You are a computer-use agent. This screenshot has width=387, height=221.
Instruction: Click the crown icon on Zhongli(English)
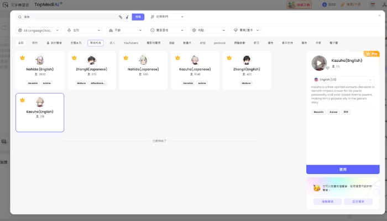tap(229, 57)
